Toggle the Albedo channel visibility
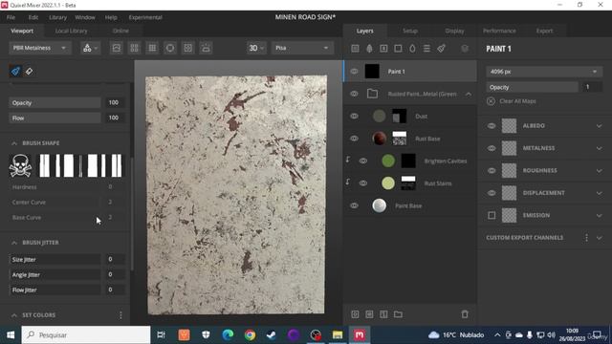The height and width of the screenshot is (344, 612). coord(492,126)
